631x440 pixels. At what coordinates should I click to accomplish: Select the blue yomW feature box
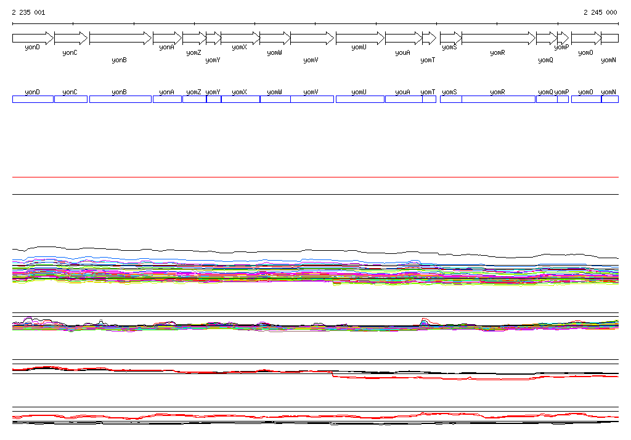click(275, 99)
